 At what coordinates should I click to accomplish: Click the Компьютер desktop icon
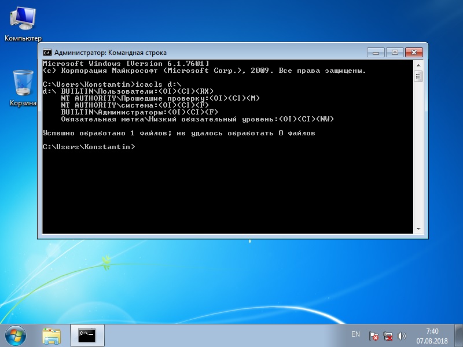(23, 23)
